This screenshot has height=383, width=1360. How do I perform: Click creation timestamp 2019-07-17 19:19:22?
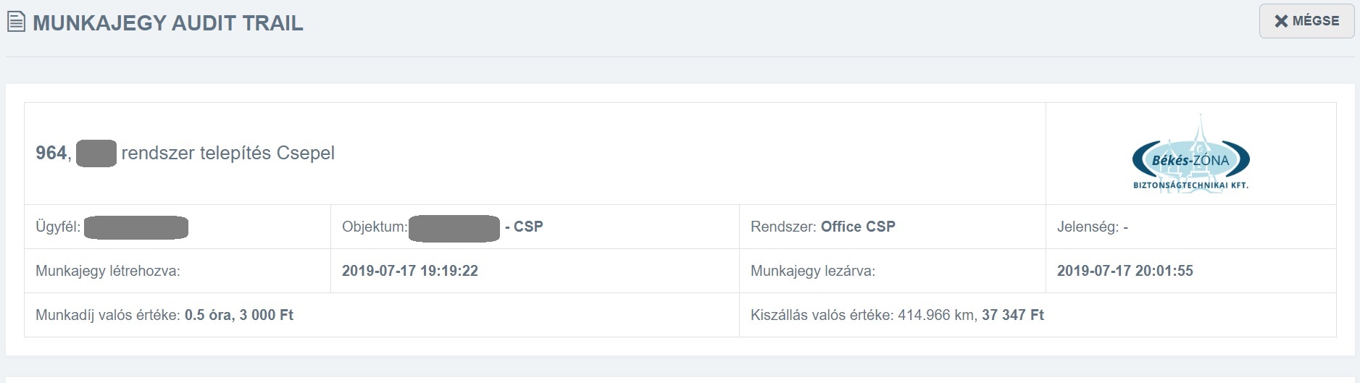coord(410,271)
